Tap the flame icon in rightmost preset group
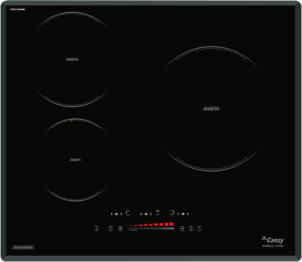 tap(188, 214)
